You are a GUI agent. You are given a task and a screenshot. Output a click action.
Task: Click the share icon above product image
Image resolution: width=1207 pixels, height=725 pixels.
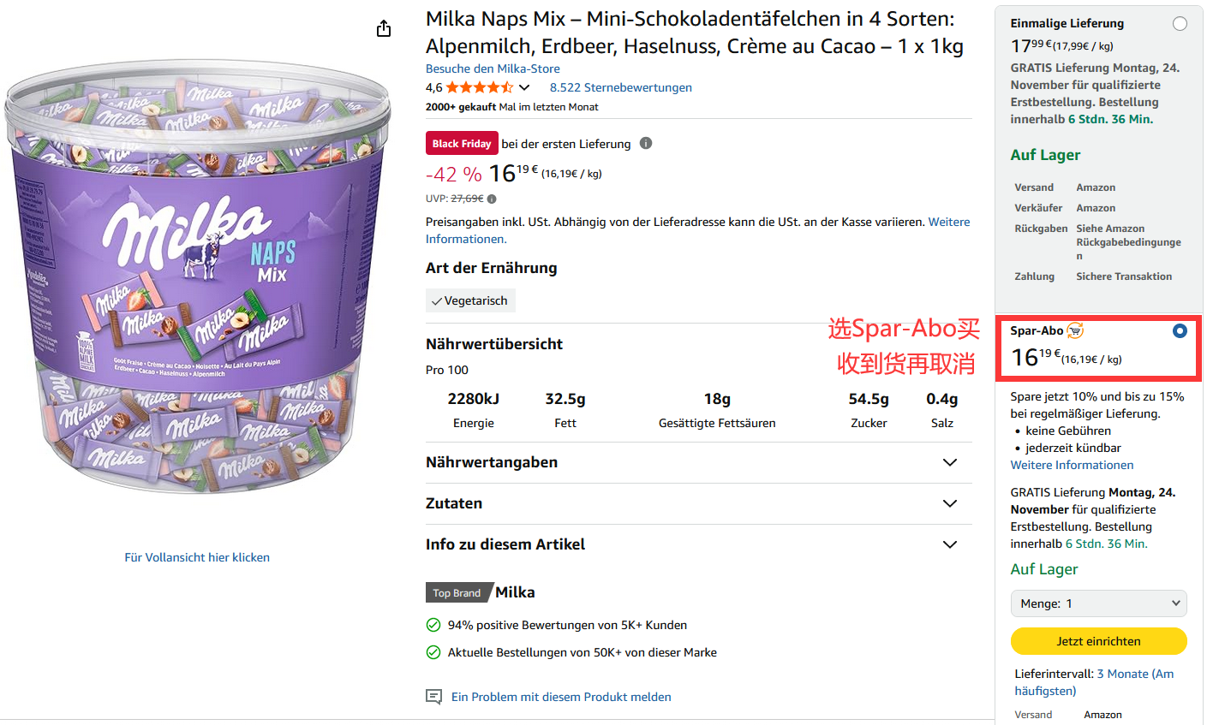tap(384, 29)
